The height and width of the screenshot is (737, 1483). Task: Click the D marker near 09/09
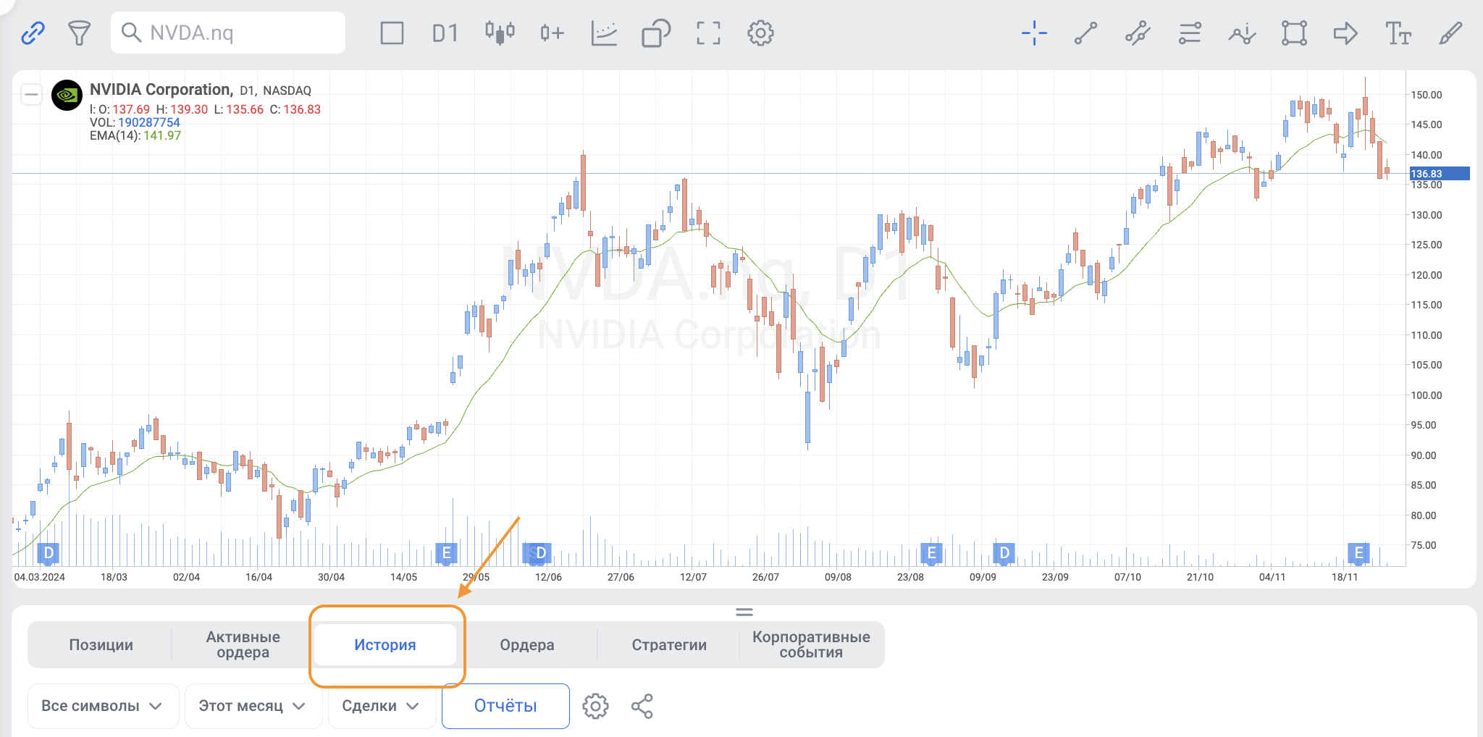point(1004,553)
